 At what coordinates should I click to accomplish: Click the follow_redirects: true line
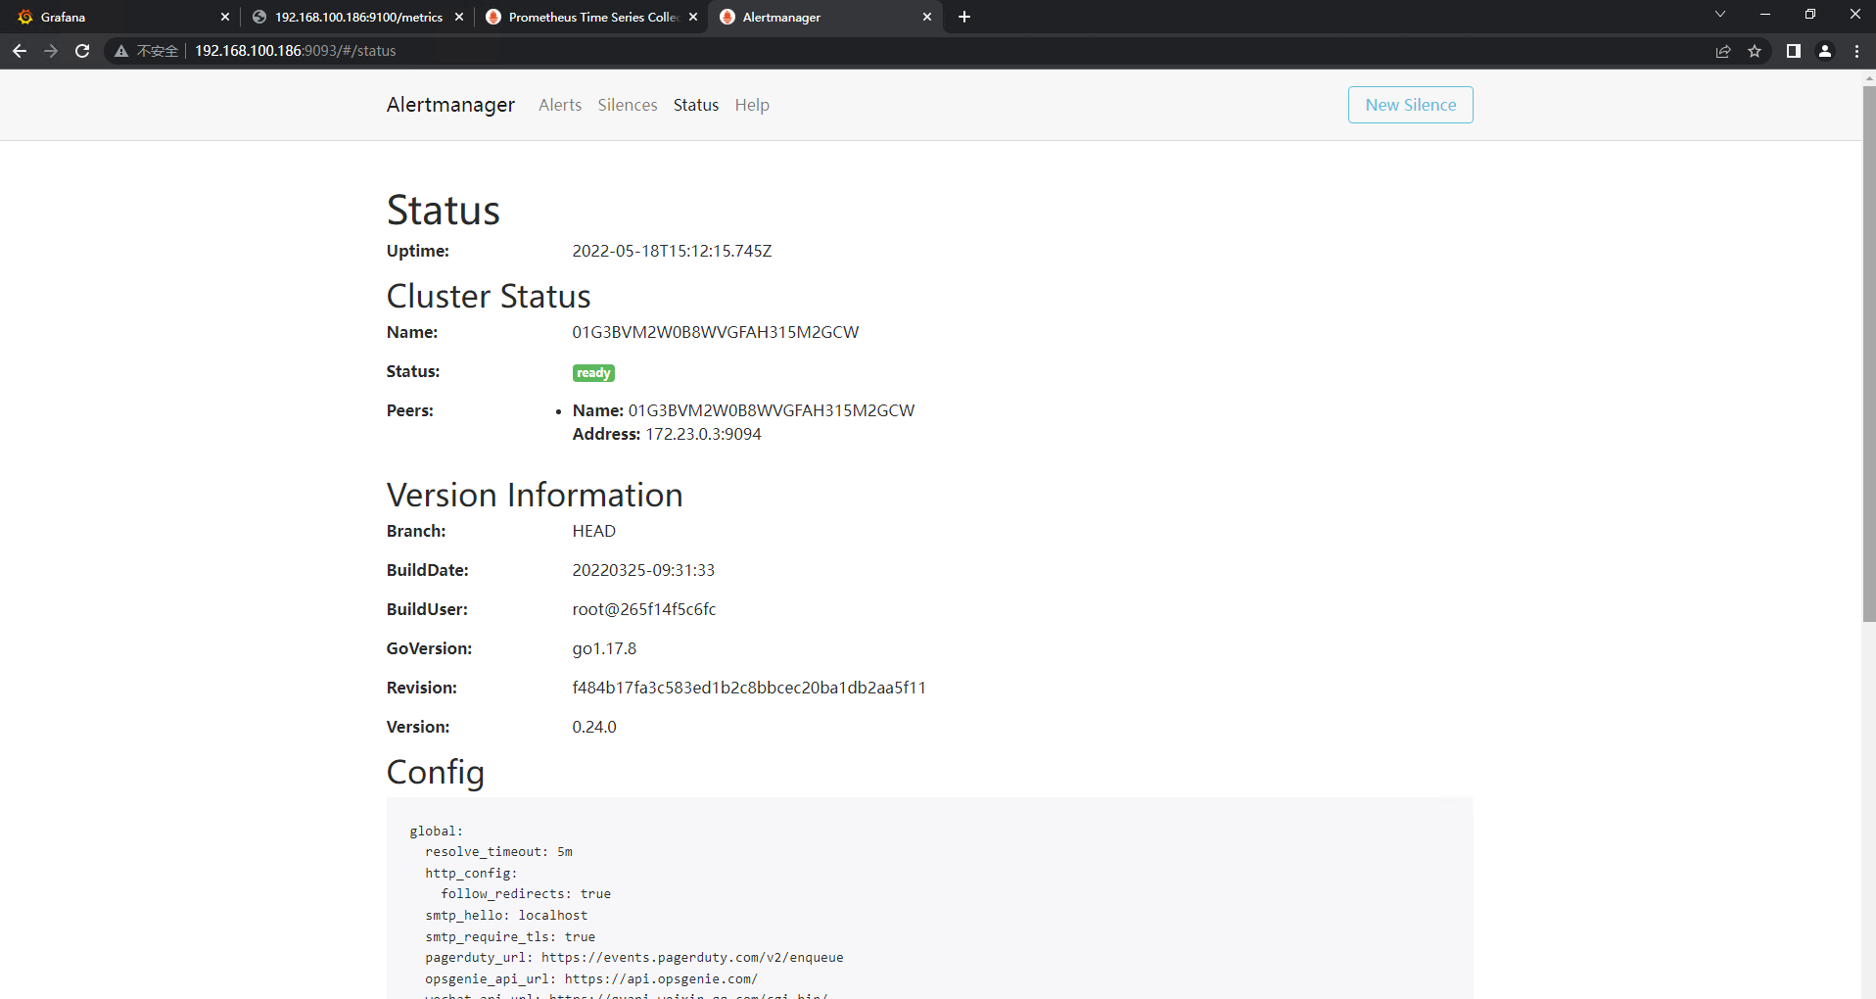[x=526, y=894]
